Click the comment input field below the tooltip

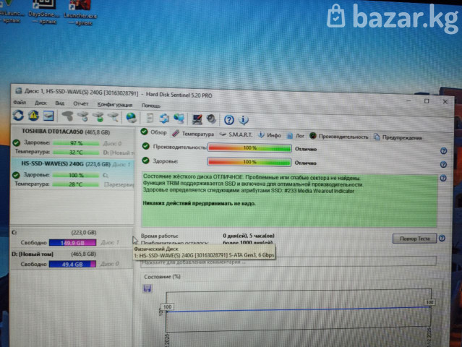click(x=289, y=261)
